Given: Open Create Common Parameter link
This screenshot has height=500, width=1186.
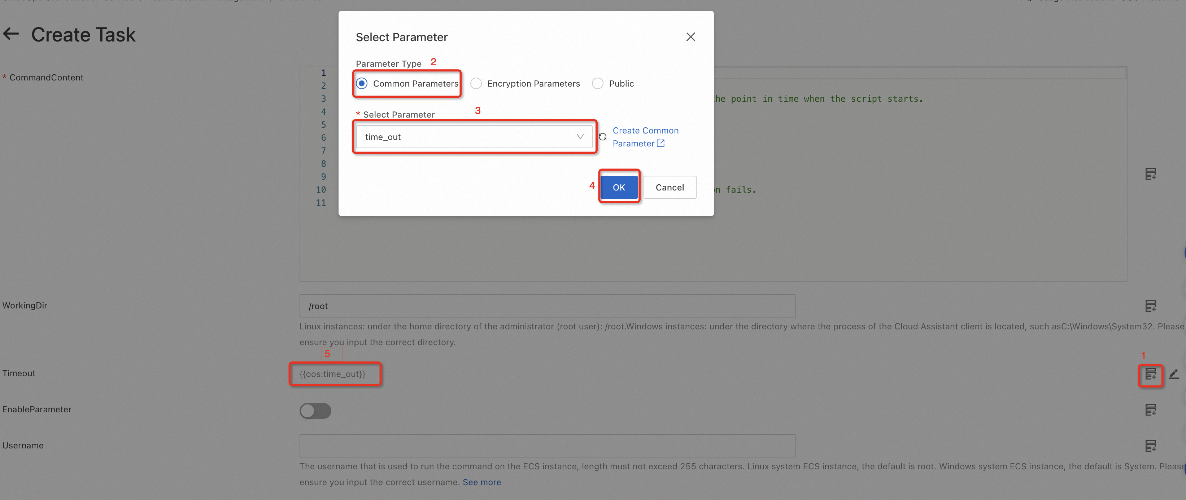Looking at the screenshot, I should [x=645, y=137].
